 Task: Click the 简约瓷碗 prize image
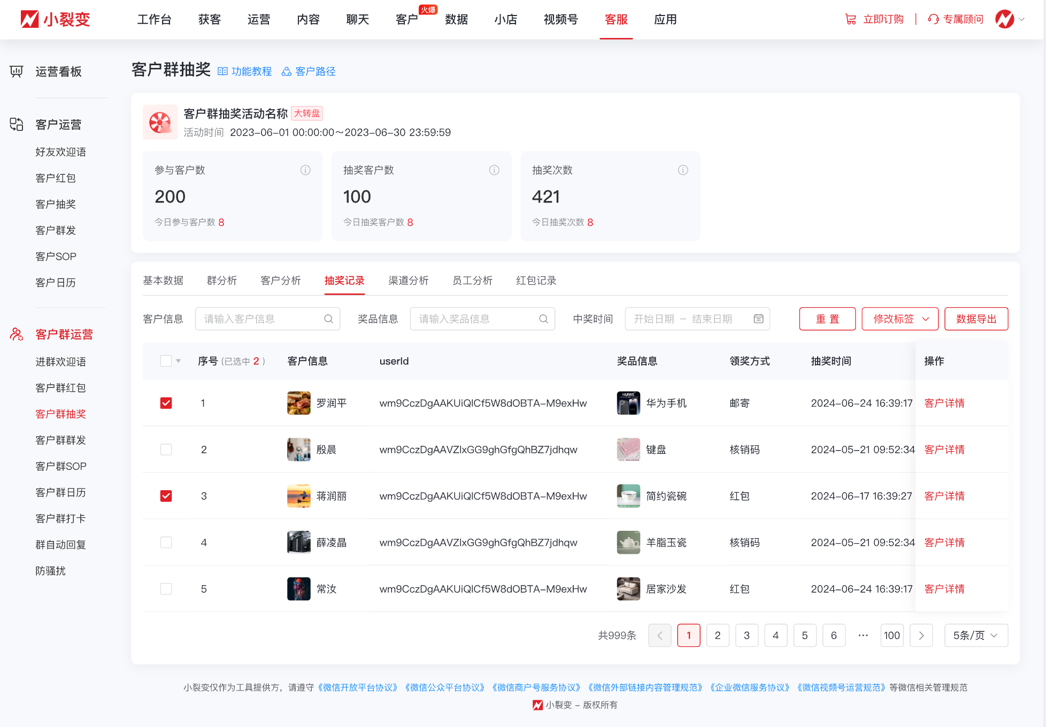click(628, 496)
